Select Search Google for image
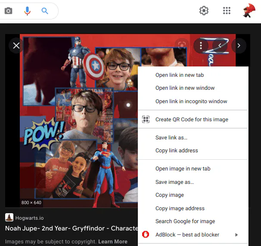Viewport: 261px width, 246px height. click(x=193, y=221)
